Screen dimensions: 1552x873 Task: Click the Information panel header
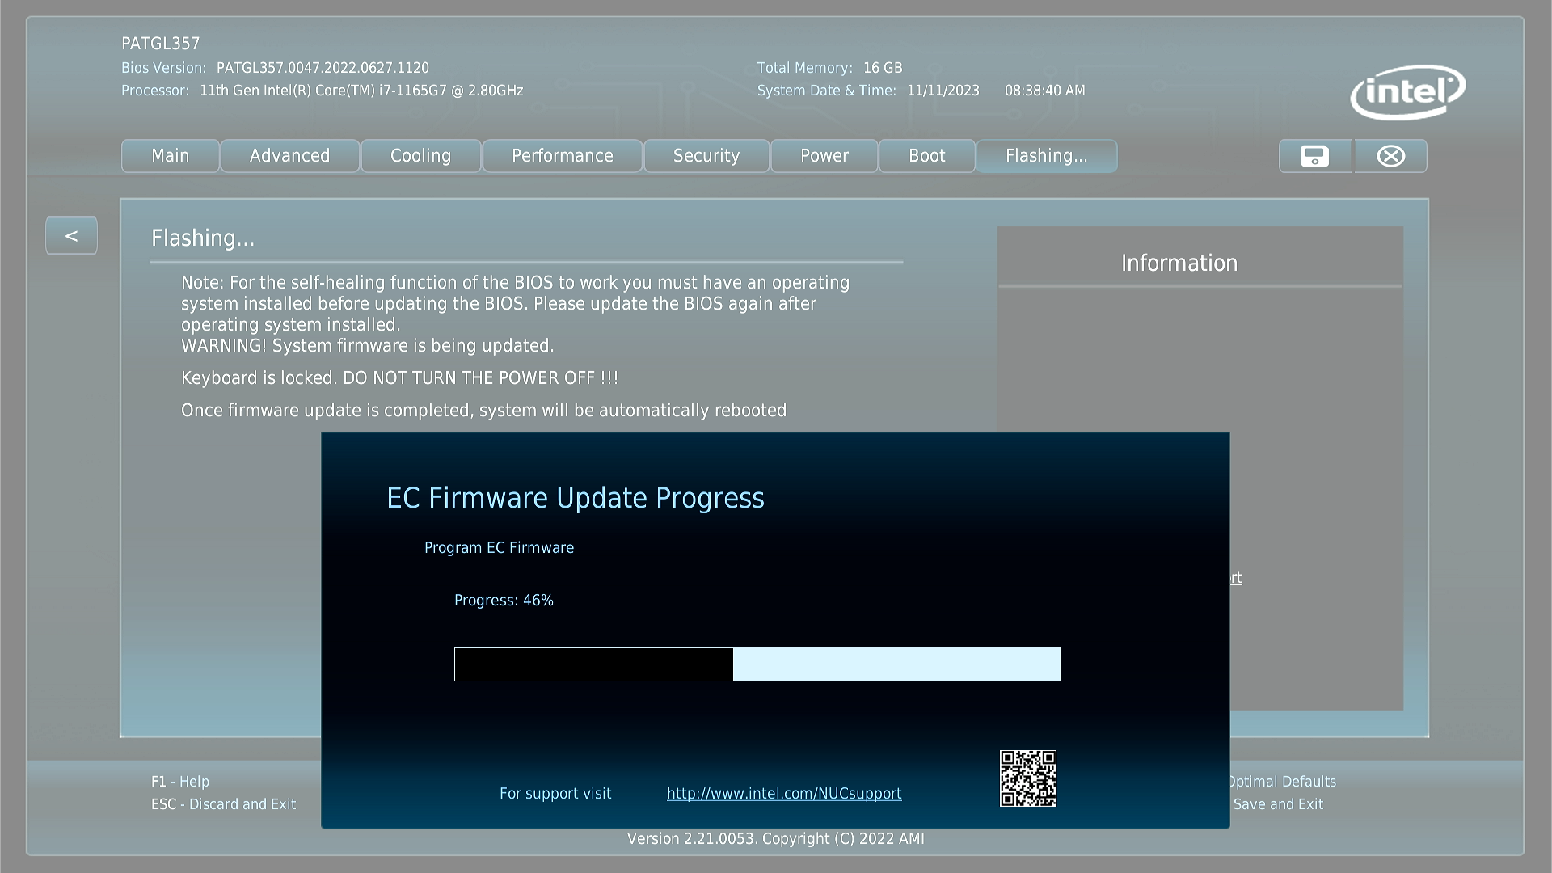tap(1179, 264)
